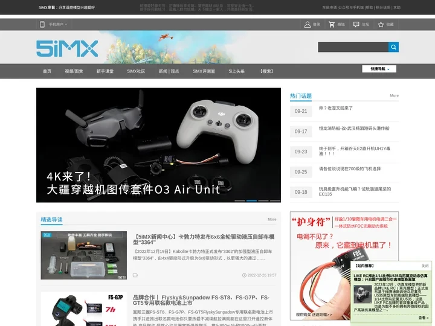Select the second (active) carousel indicator
This screenshot has width=435, height=326.
(x=251, y=200)
